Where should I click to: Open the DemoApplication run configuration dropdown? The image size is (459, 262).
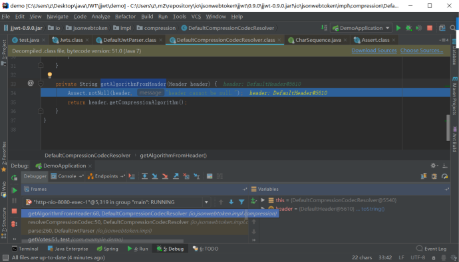click(361, 28)
